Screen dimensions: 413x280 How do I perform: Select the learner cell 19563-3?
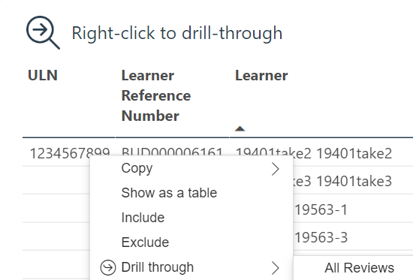(321, 238)
